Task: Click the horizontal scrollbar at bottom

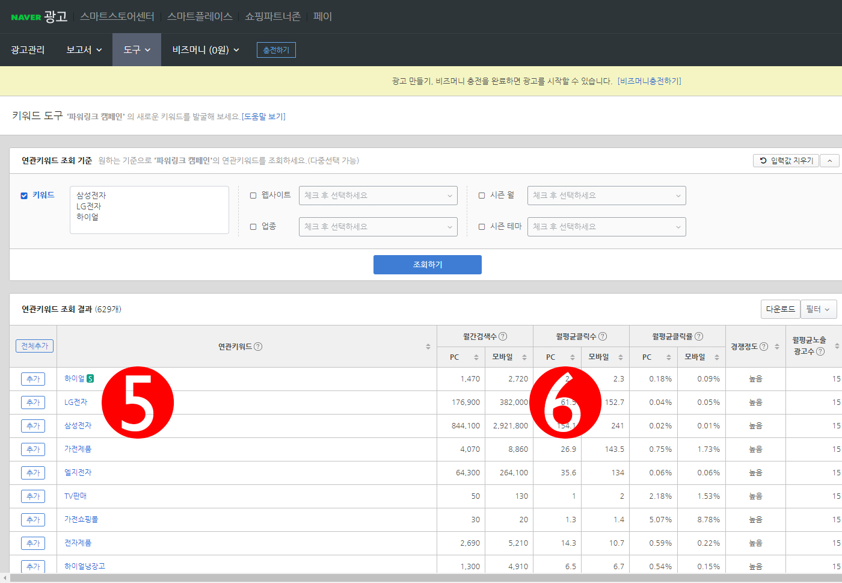Action: tap(426, 578)
